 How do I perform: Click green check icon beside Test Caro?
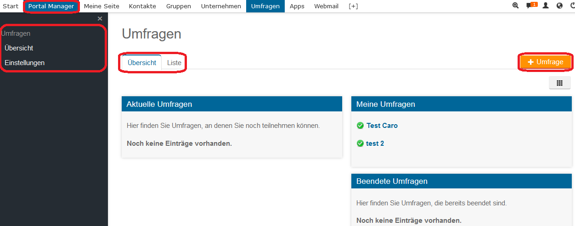360,126
